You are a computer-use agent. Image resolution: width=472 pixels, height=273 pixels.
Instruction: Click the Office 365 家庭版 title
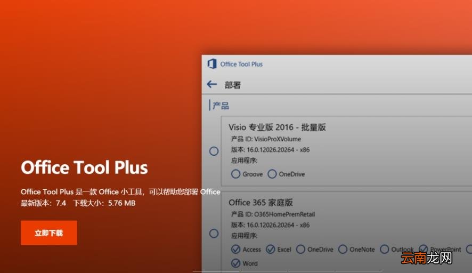point(261,203)
